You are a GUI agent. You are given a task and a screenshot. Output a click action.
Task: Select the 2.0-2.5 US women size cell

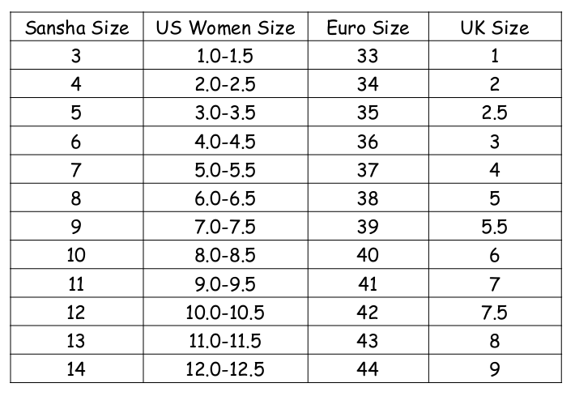[225, 83]
